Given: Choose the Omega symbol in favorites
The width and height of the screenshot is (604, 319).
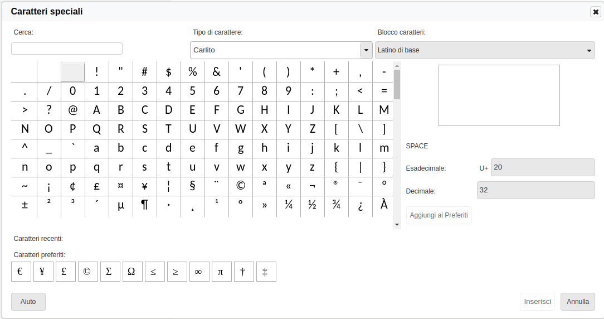Looking at the screenshot, I should [x=132, y=272].
